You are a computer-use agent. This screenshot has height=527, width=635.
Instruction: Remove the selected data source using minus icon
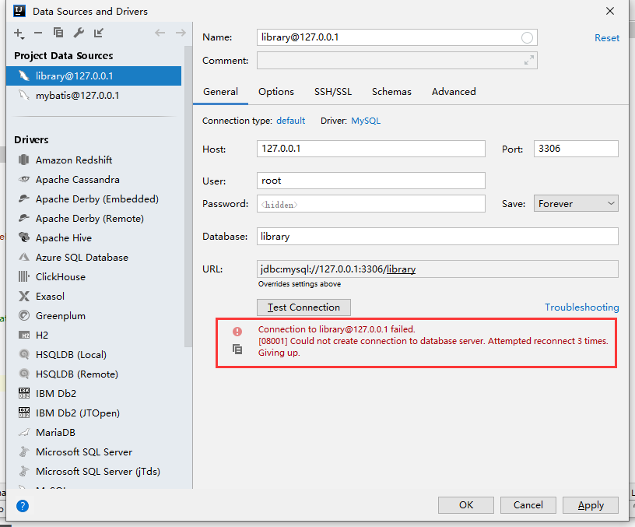(x=37, y=33)
